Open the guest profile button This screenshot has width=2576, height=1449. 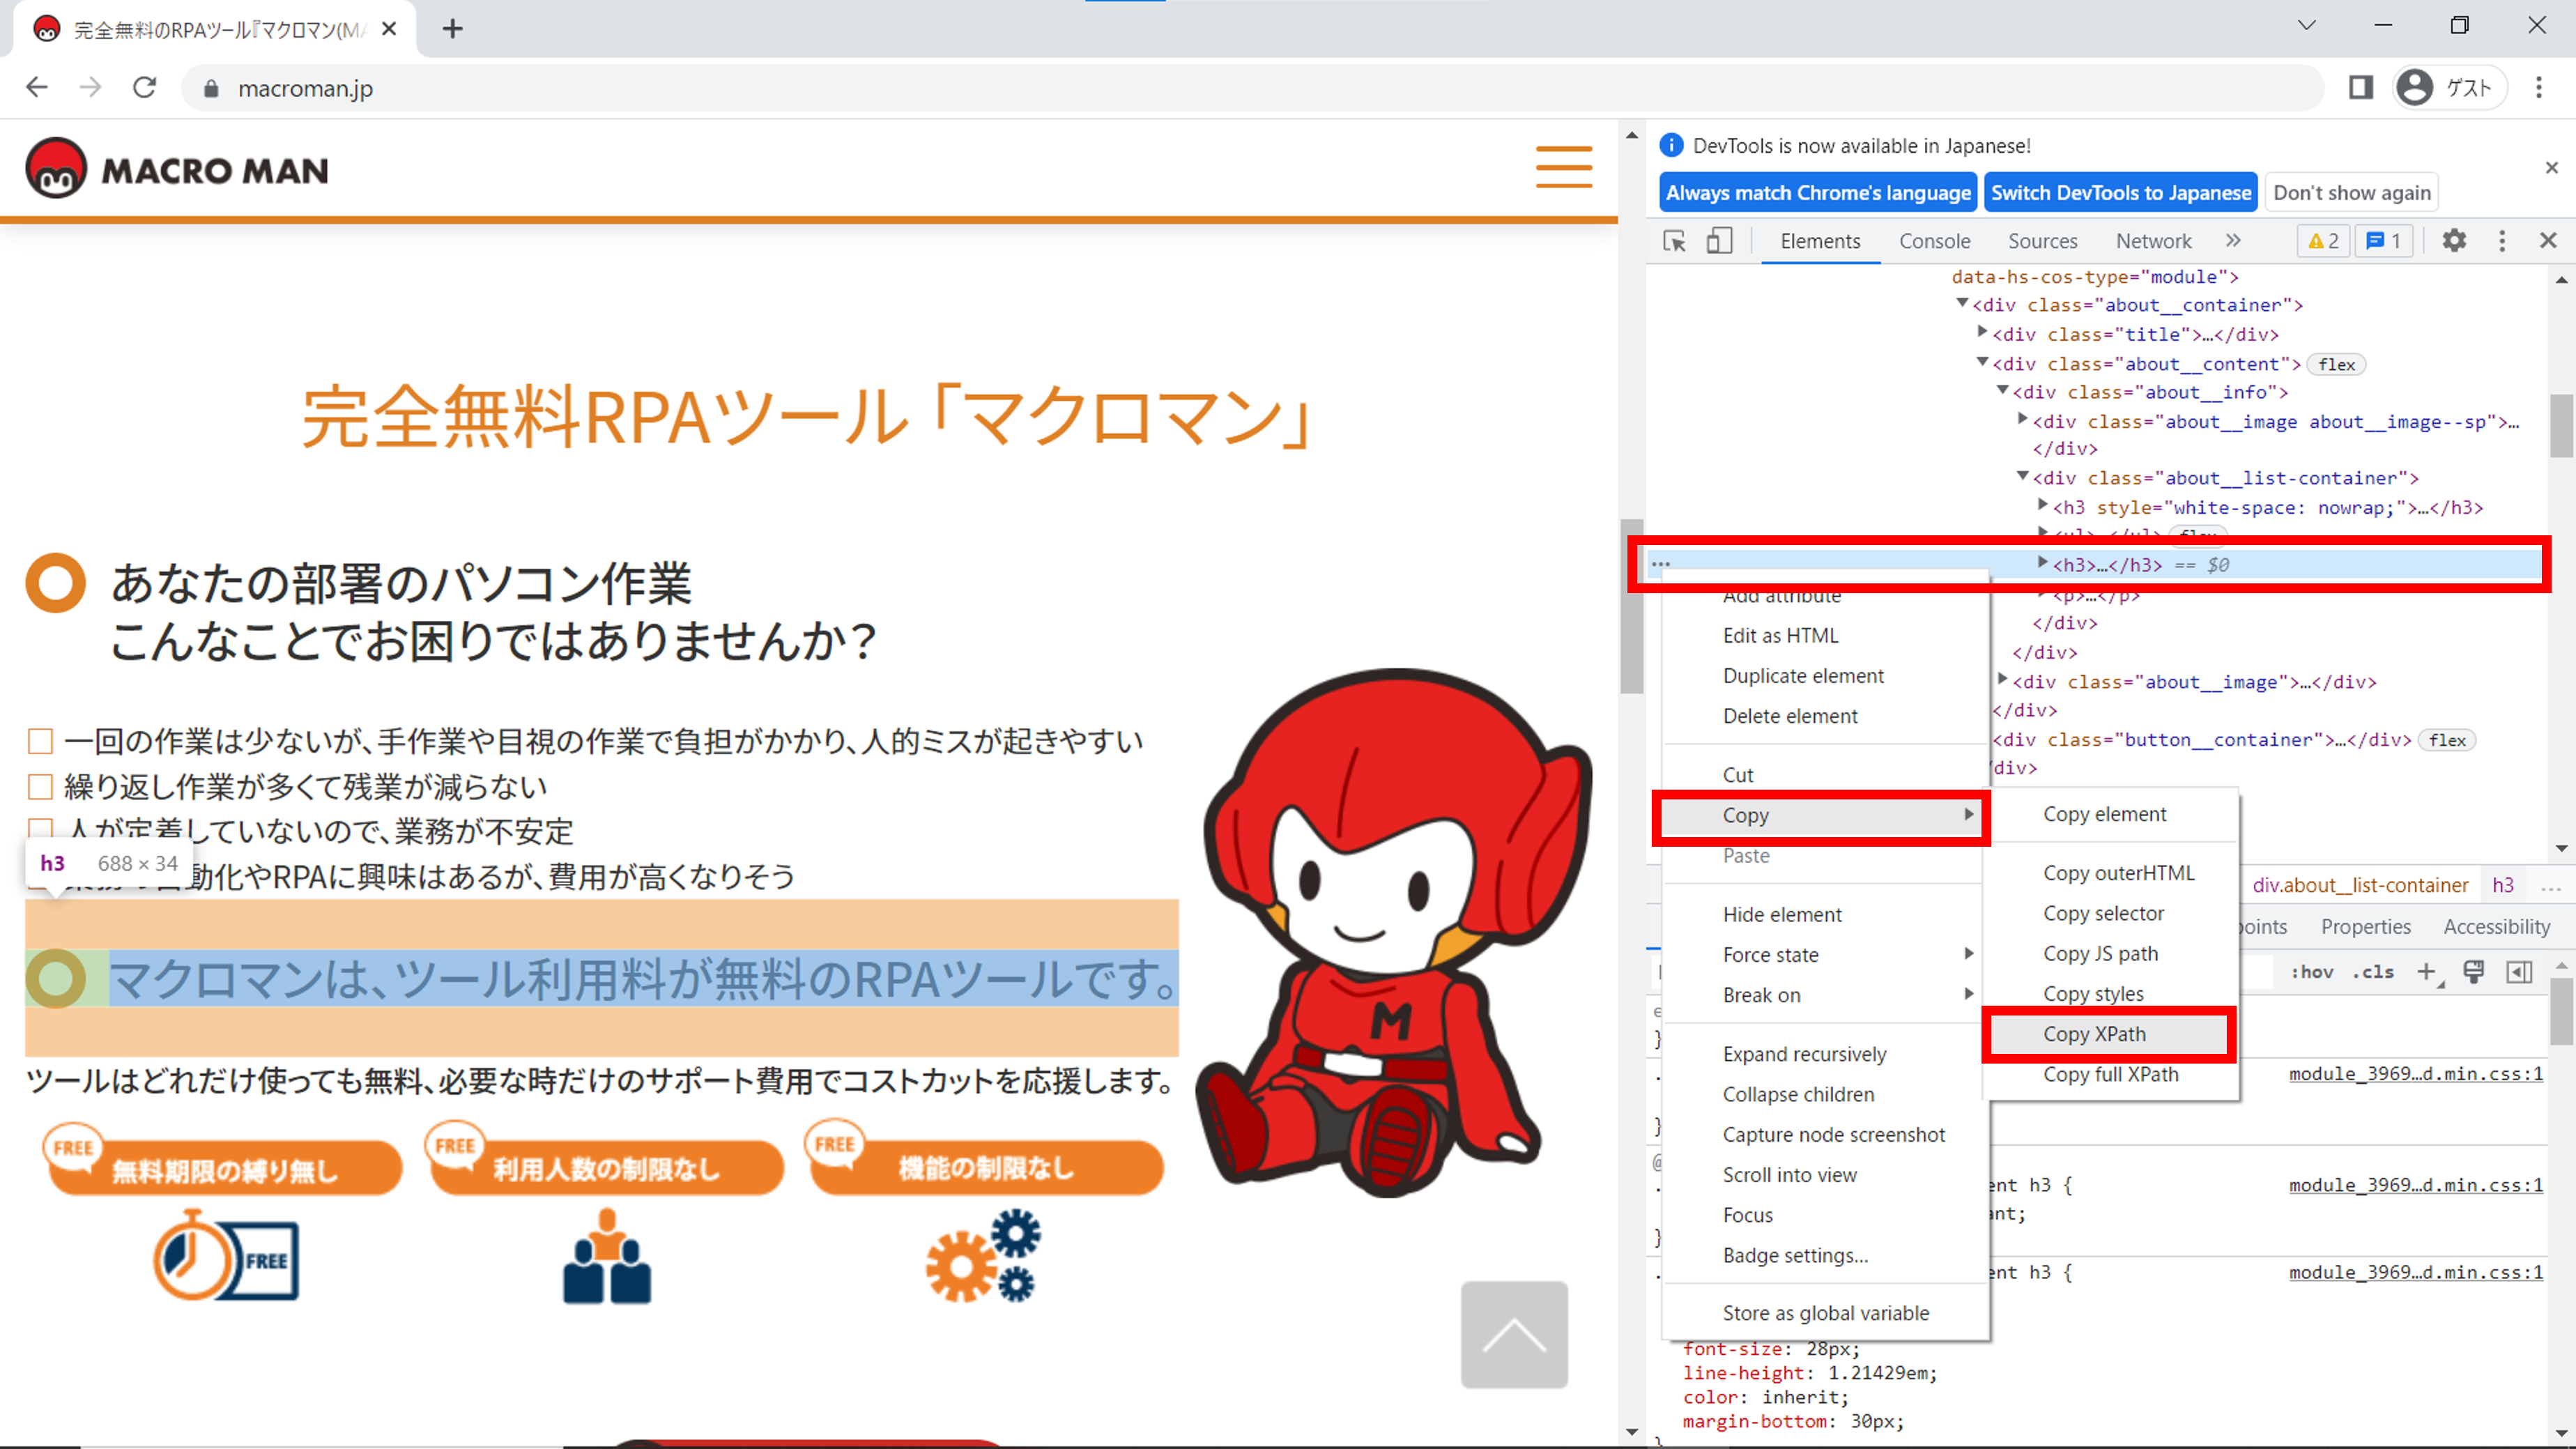pos(2451,88)
